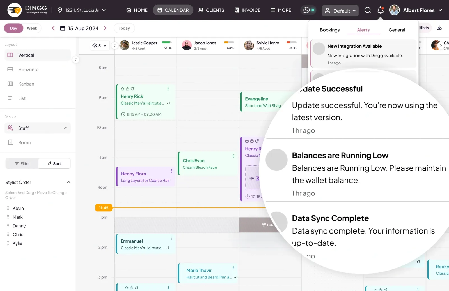Open the HOME menu
Viewport: 449px width, 291px height.
[137, 10]
